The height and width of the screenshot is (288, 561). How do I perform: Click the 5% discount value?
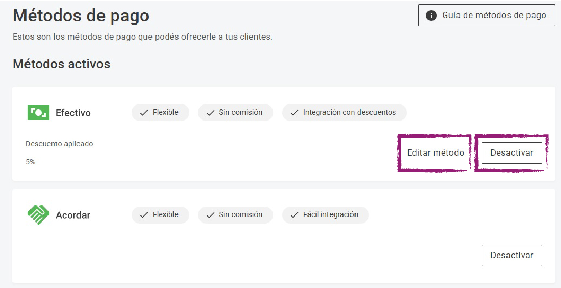coord(30,162)
